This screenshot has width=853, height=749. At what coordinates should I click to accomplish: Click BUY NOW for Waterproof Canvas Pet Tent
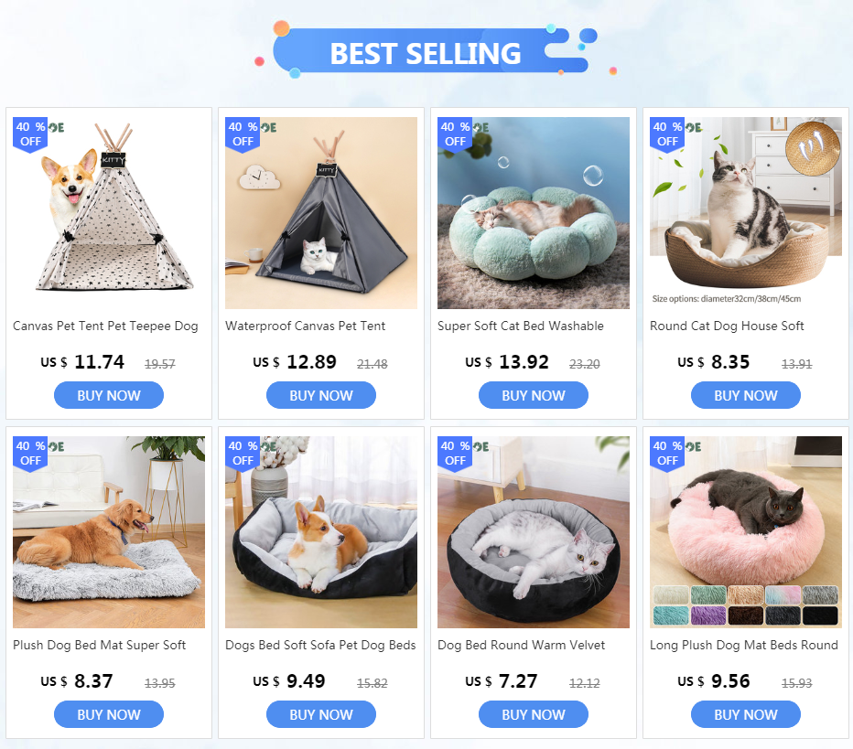pos(321,395)
